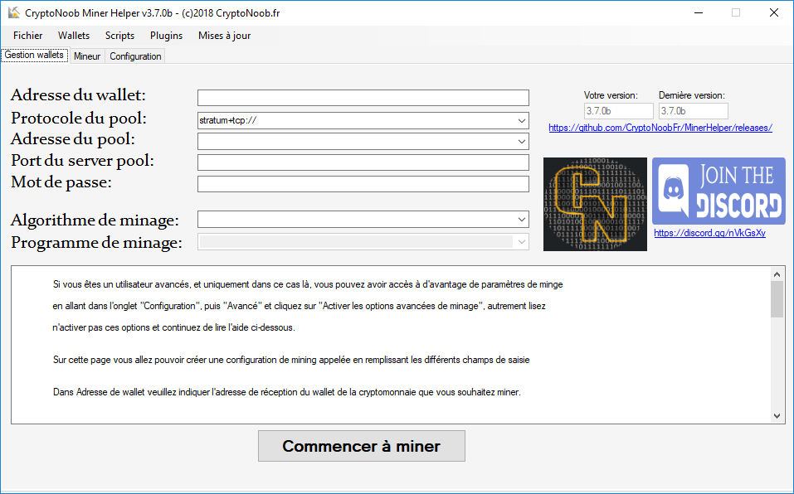Click the help line starting 'Dans Adresse de wallet'
The image size is (794, 494).
click(286, 392)
